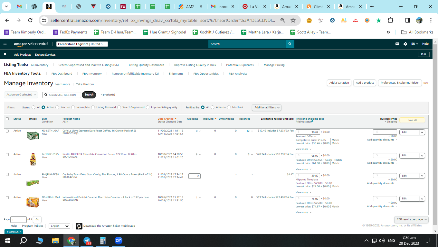Click the International Delight price field
438x247 pixels.
[308, 199]
